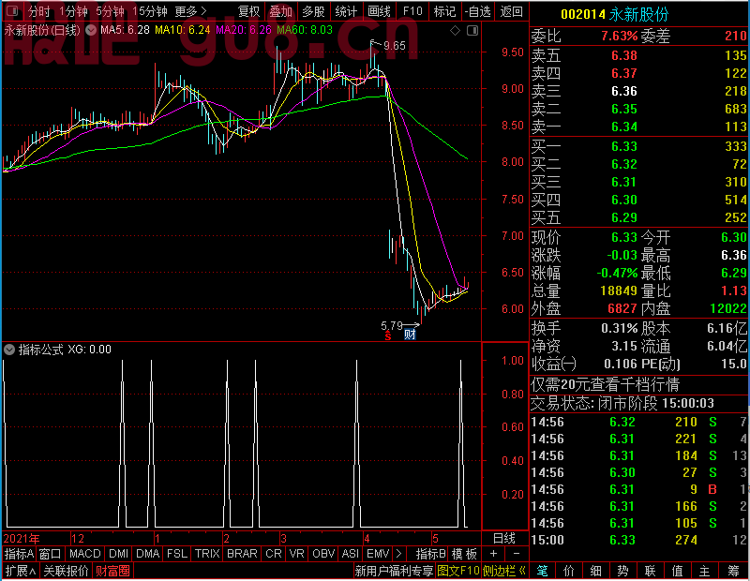The image size is (750, 581).
Task: Zoom in chart with the + button
Action: coord(494,554)
